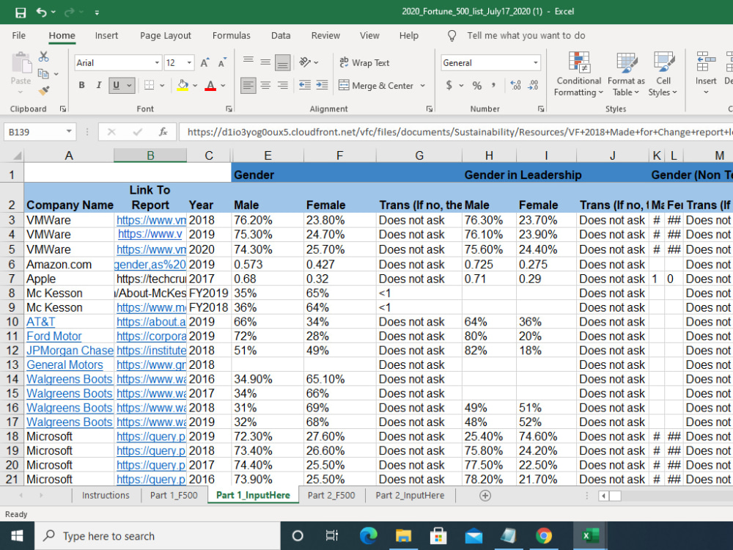
Task: Middle align cell contents
Action: (265, 62)
